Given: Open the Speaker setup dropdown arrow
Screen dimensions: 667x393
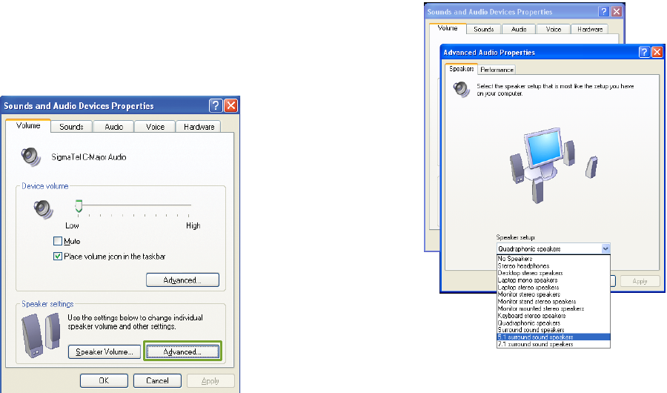Looking at the screenshot, I should pos(605,248).
